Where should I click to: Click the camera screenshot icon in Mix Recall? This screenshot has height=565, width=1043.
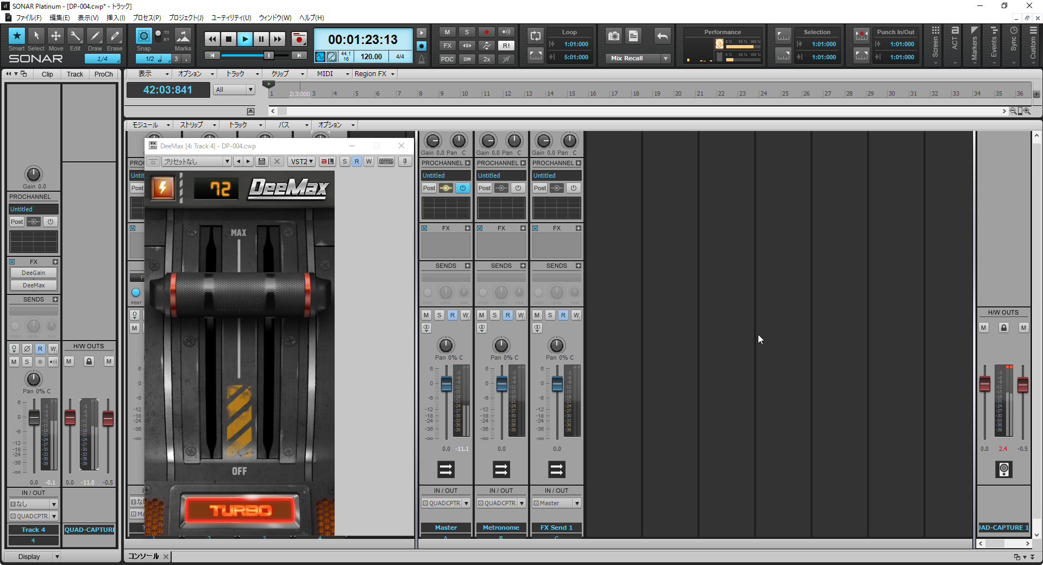614,36
